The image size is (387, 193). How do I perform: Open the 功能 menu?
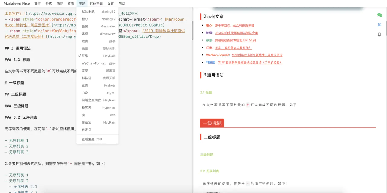tap(60, 4)
